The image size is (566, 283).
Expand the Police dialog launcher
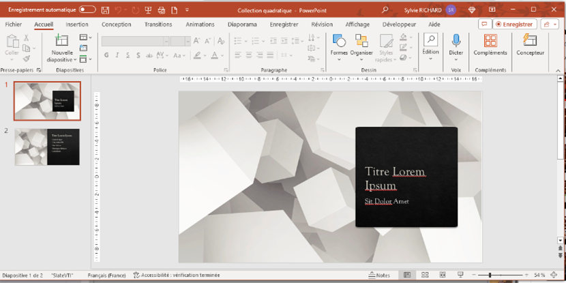226,70
